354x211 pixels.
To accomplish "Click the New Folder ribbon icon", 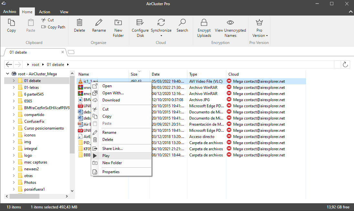I will 118,23.
